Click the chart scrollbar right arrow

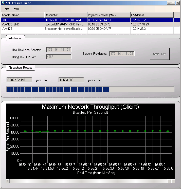[173, 181]
